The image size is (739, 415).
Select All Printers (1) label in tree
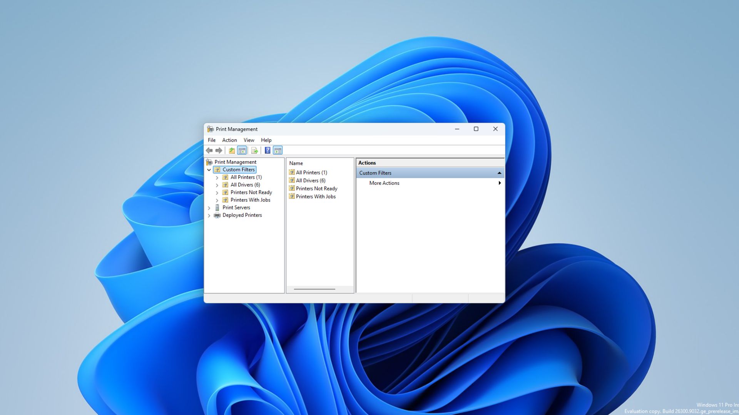(246, 177)
